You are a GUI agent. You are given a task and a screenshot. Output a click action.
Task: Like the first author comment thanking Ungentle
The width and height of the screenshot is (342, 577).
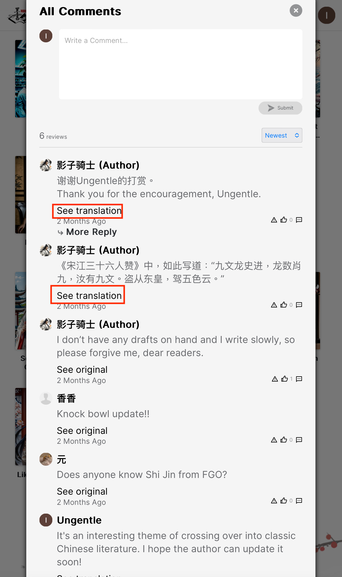(284, 220)
